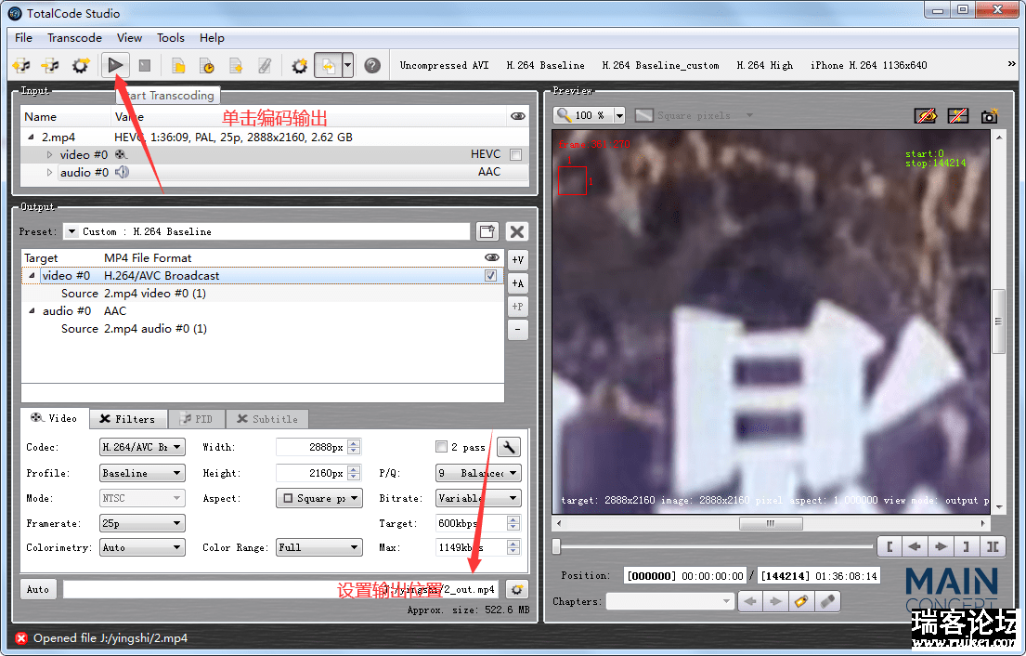
Task: Toggle the Input panel eye icon
Action: tap(517, 116)
